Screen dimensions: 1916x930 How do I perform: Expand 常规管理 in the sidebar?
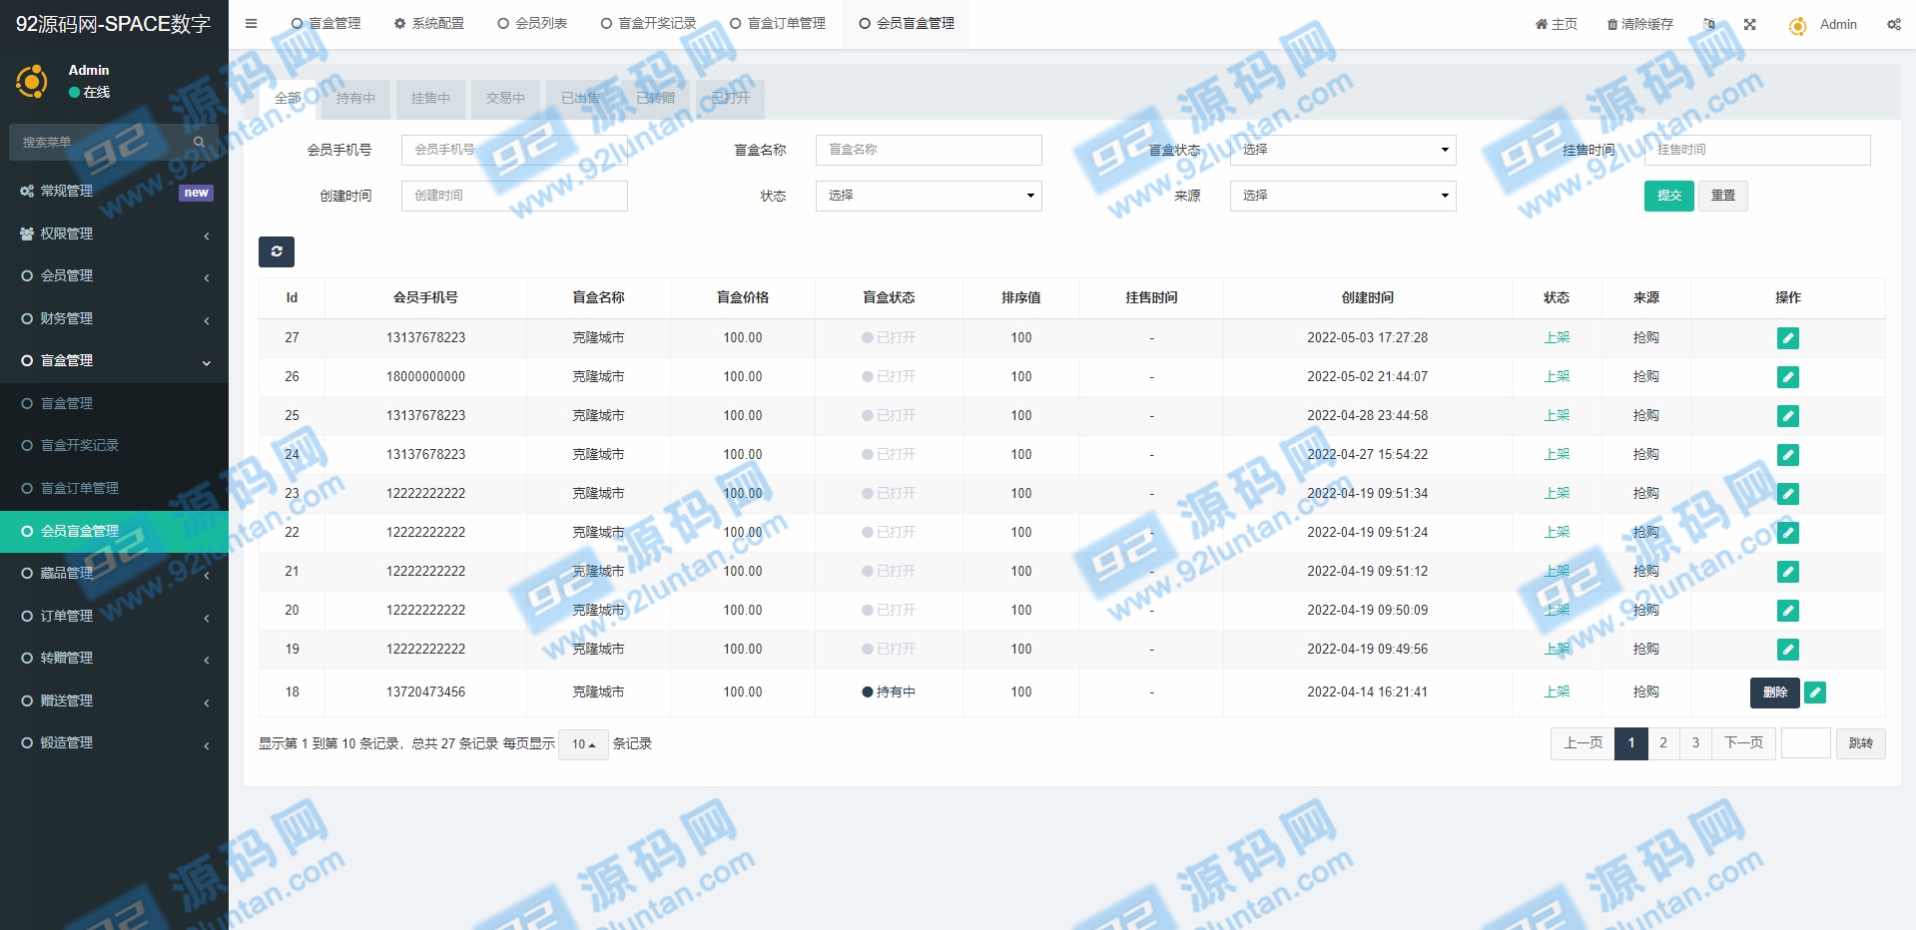pyautogui.click(x=114, y=191)
